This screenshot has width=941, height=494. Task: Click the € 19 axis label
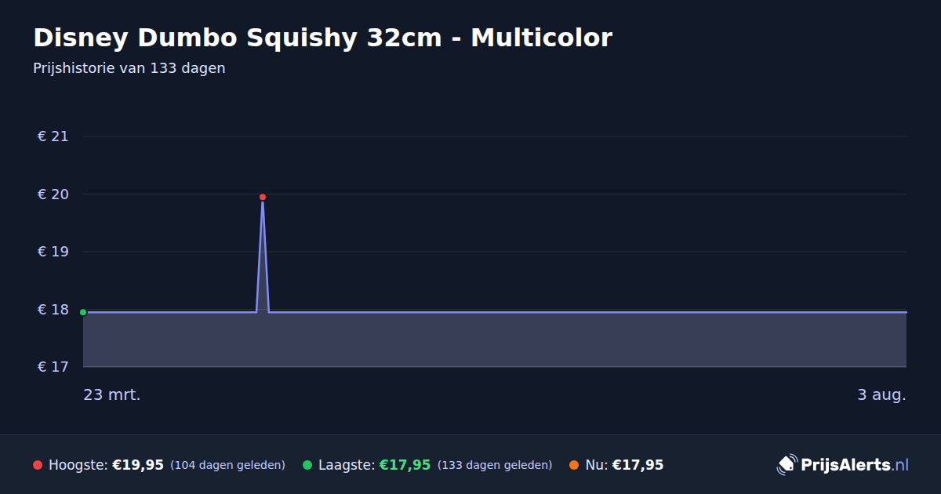53,252
